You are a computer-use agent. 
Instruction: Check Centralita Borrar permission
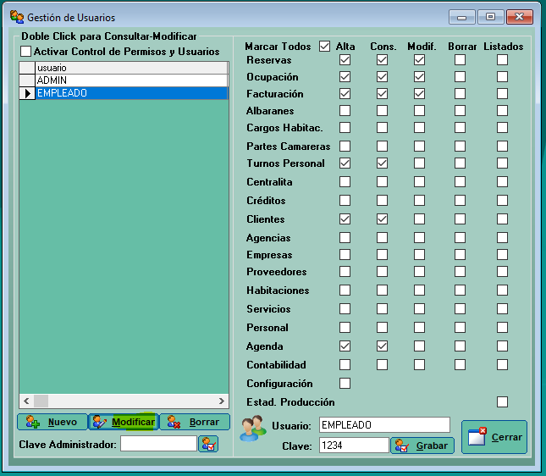pyautogui.click(x=460, y=181)
